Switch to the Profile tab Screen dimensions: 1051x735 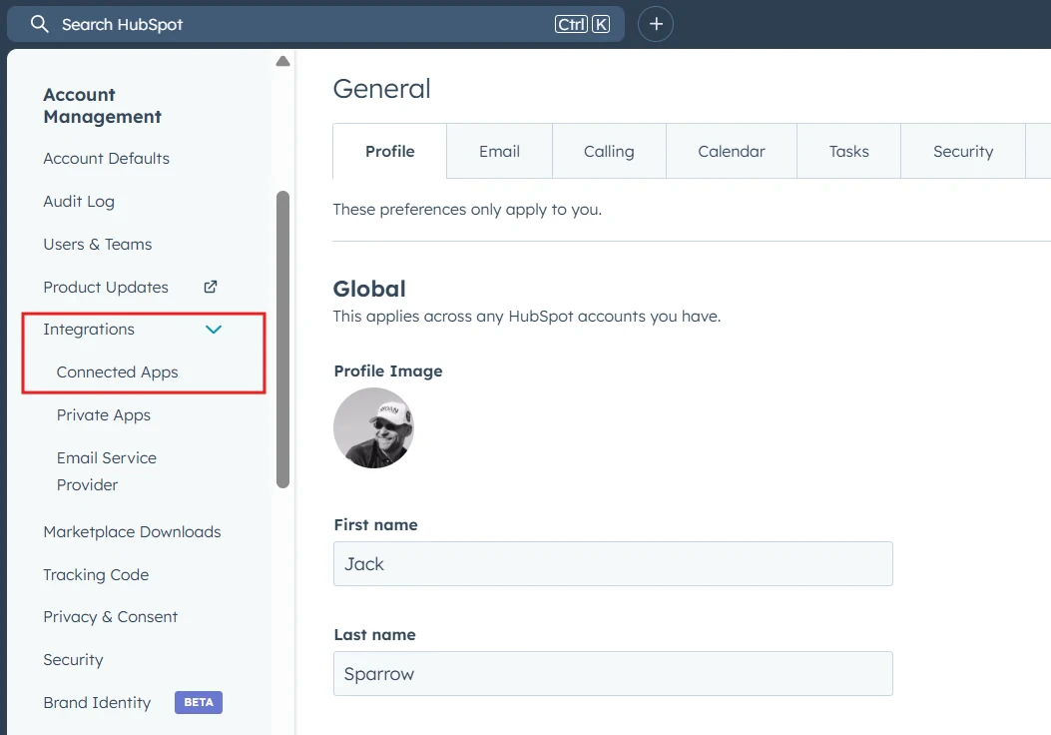click(x=389, y=151)
